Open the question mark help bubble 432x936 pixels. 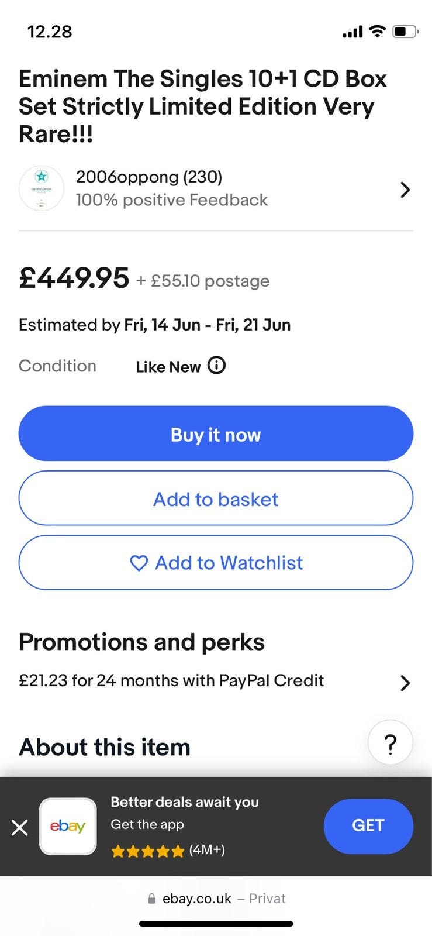click(x=390, y=742)
